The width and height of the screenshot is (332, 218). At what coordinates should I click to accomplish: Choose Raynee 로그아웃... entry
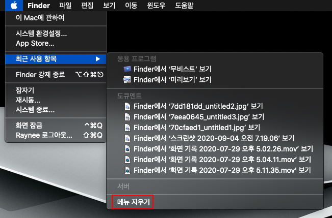pyautogui.click(x=56, y=135)
